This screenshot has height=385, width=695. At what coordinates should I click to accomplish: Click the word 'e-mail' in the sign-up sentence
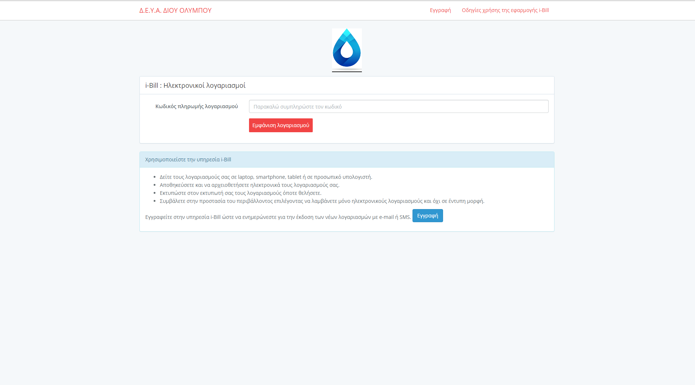[x=386, y=217]
